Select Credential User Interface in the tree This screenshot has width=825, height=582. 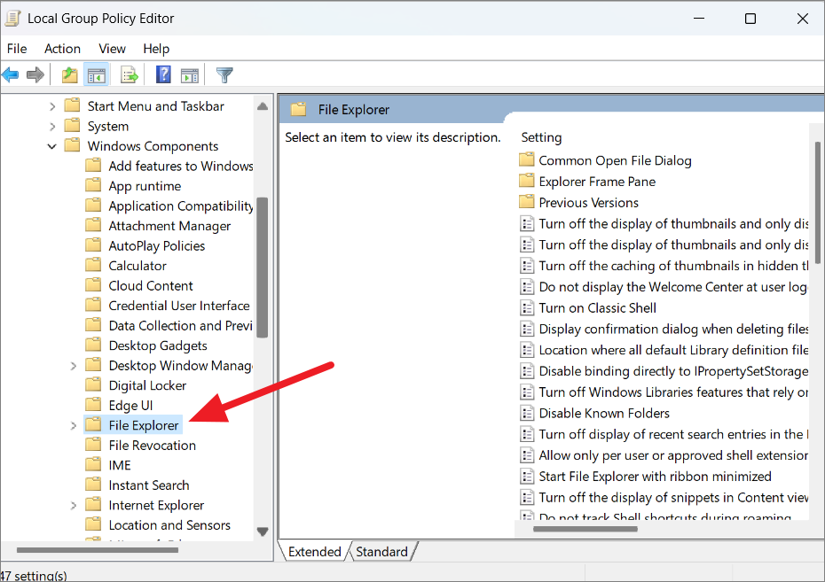click(179, 306)
